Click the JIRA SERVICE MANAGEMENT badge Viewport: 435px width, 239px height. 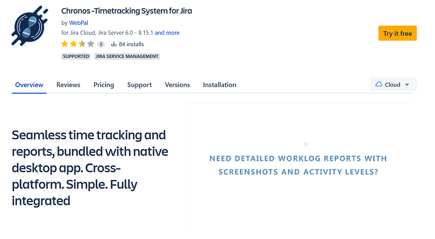tap(127, 56)
